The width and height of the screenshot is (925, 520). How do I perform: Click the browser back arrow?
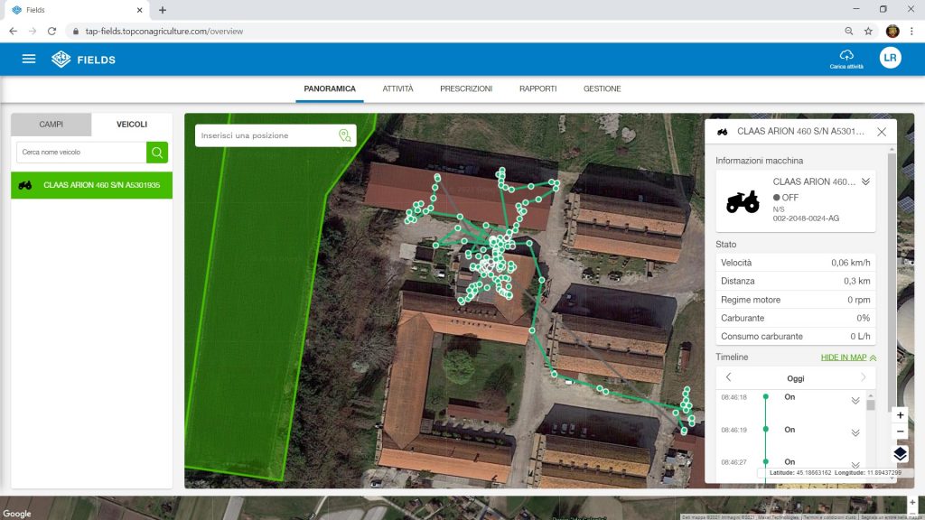[13, 32]
